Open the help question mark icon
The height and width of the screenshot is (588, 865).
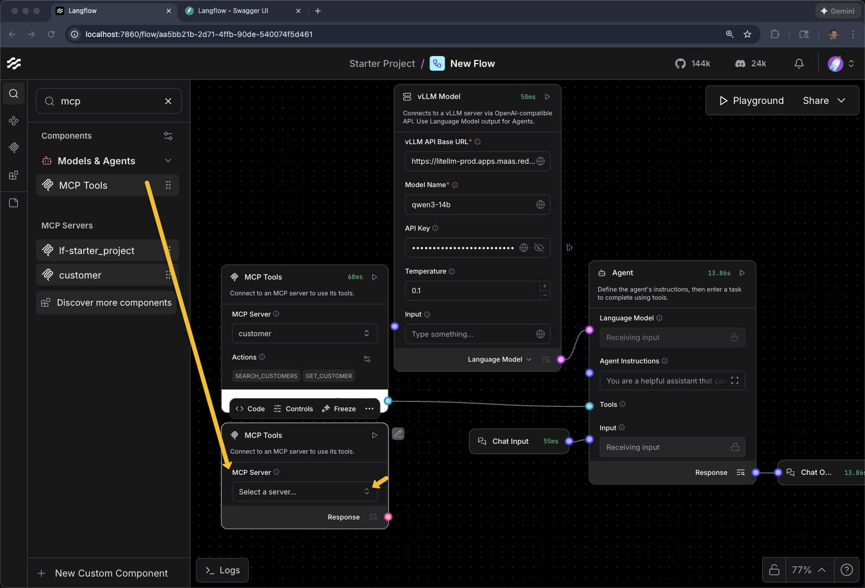tap(846, 570)
